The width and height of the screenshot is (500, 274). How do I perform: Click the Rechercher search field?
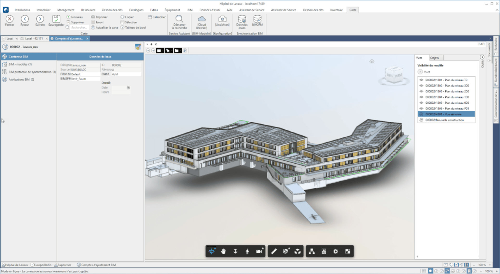79,28
